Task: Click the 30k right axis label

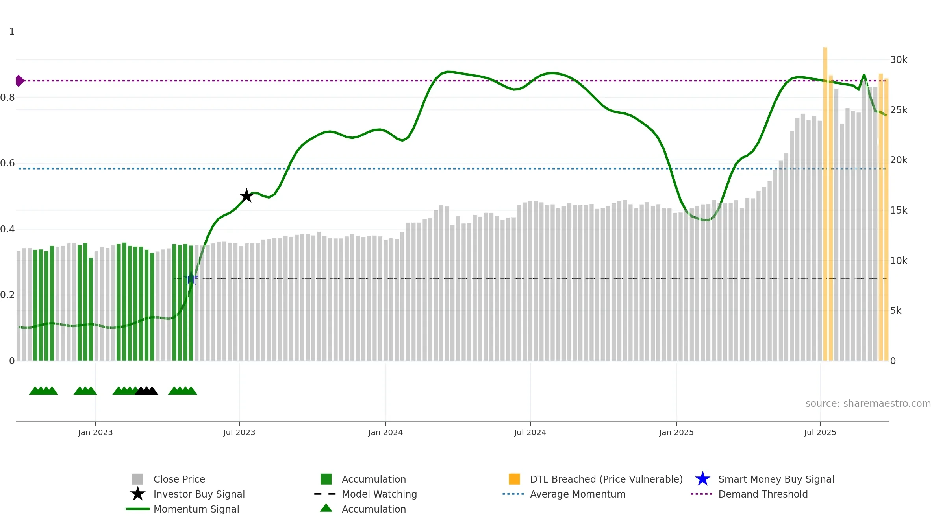Action: (899, 60)
